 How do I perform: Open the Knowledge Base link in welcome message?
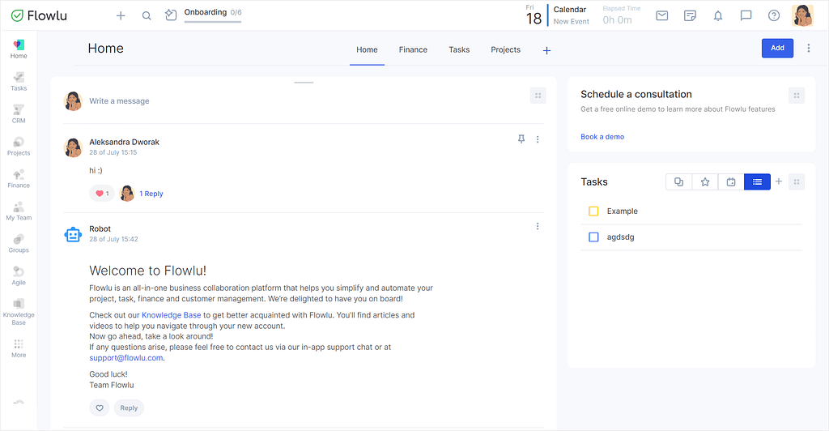172,315
